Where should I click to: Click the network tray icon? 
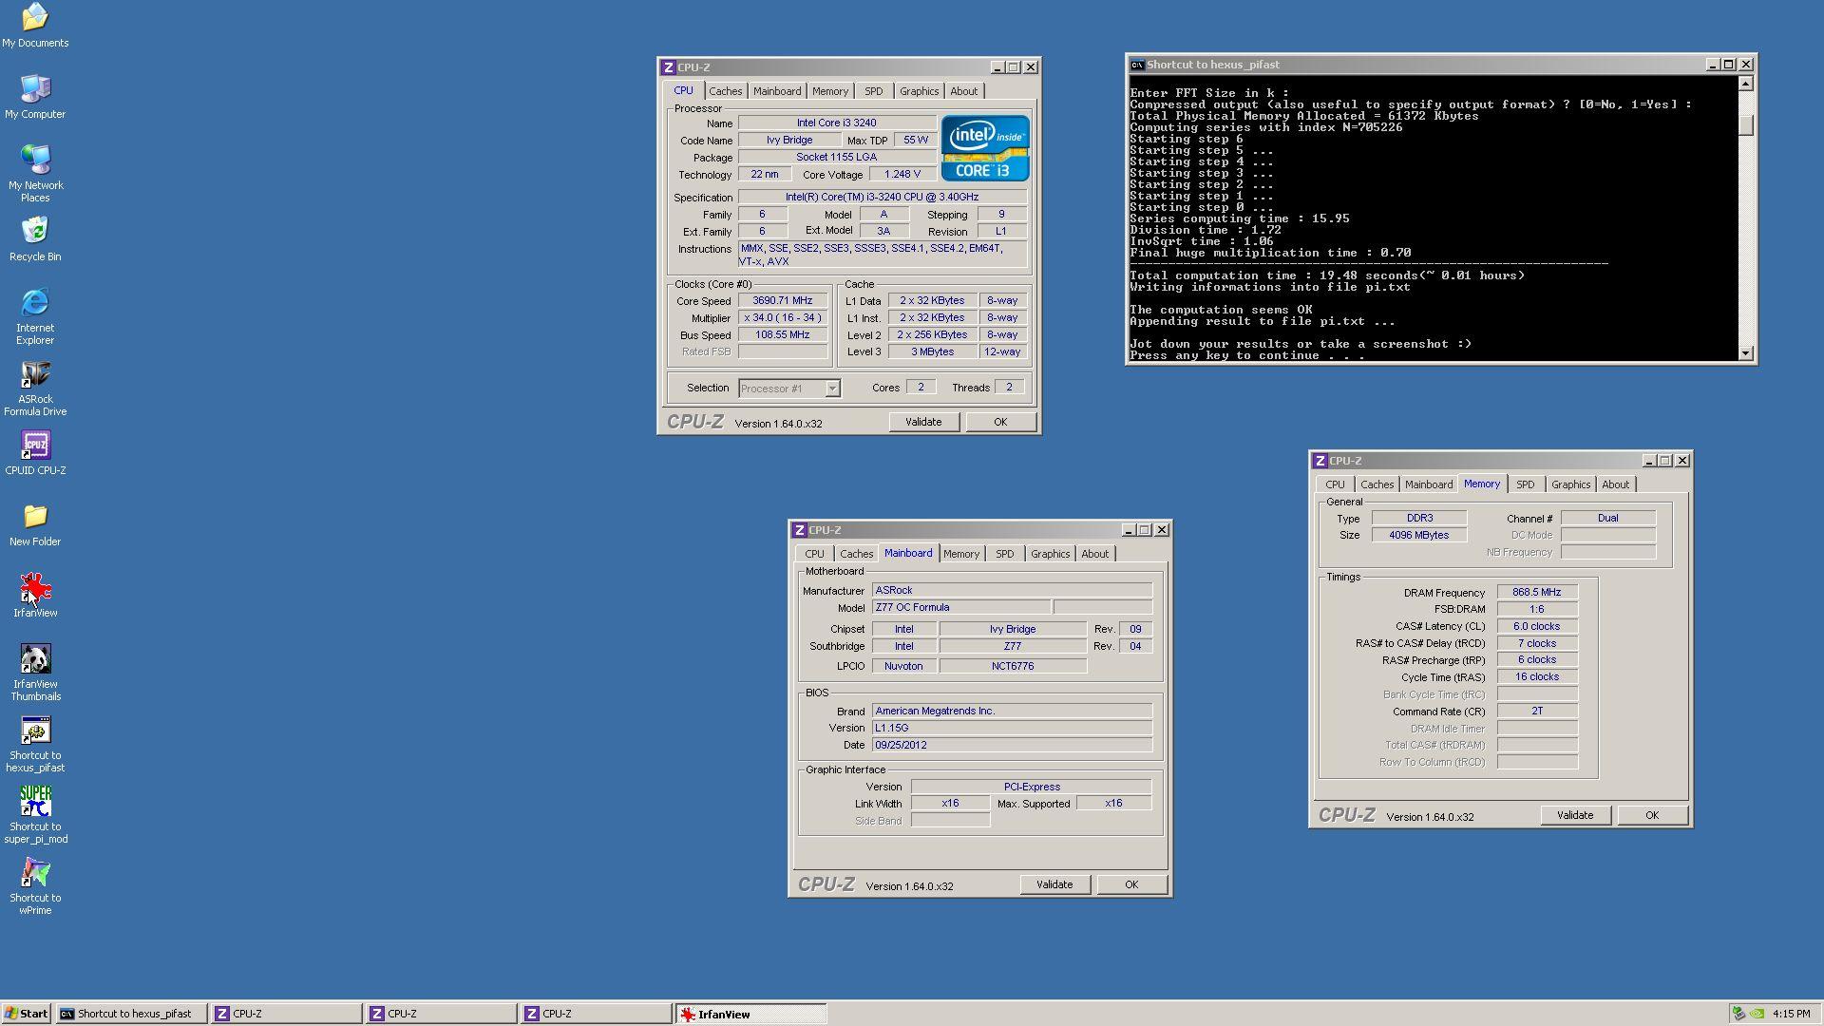pyautogui.click(x=1738, y=1014)
